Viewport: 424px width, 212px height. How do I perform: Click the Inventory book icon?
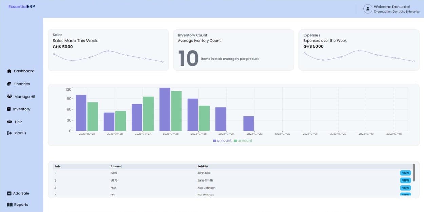tap(9, 109)
